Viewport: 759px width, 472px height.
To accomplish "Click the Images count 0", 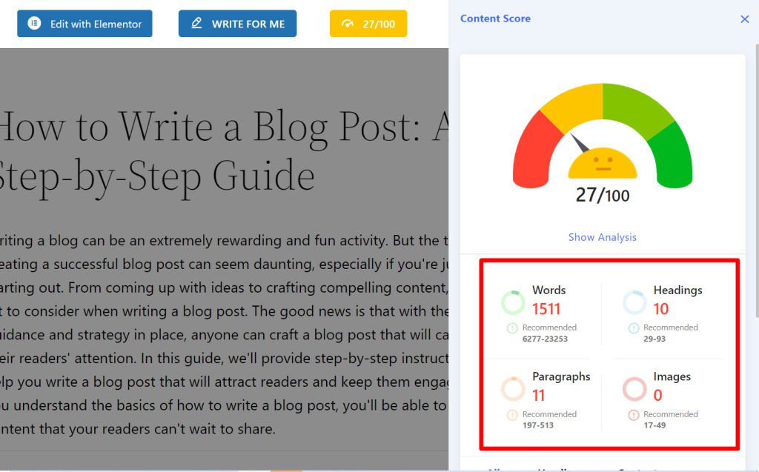I will tap(657, 396).
